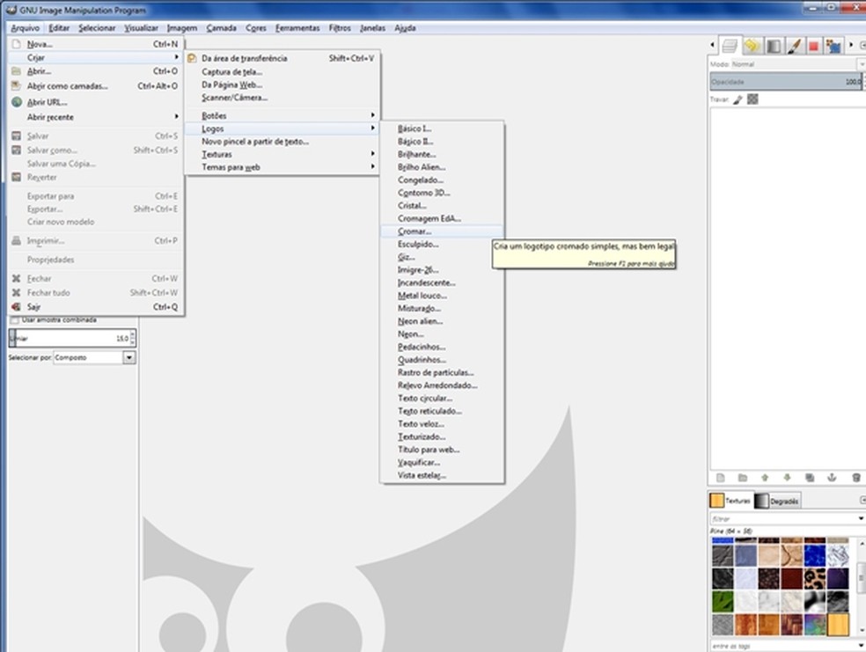The width and height of the screenshot is (866, 652).
Task: Select the leopard print texture thumbnail
Action: (x=814, y=578)
